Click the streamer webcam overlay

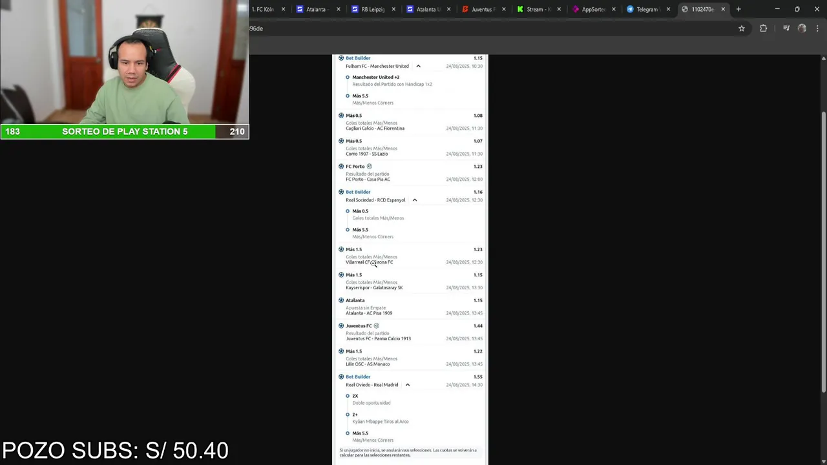124,62
